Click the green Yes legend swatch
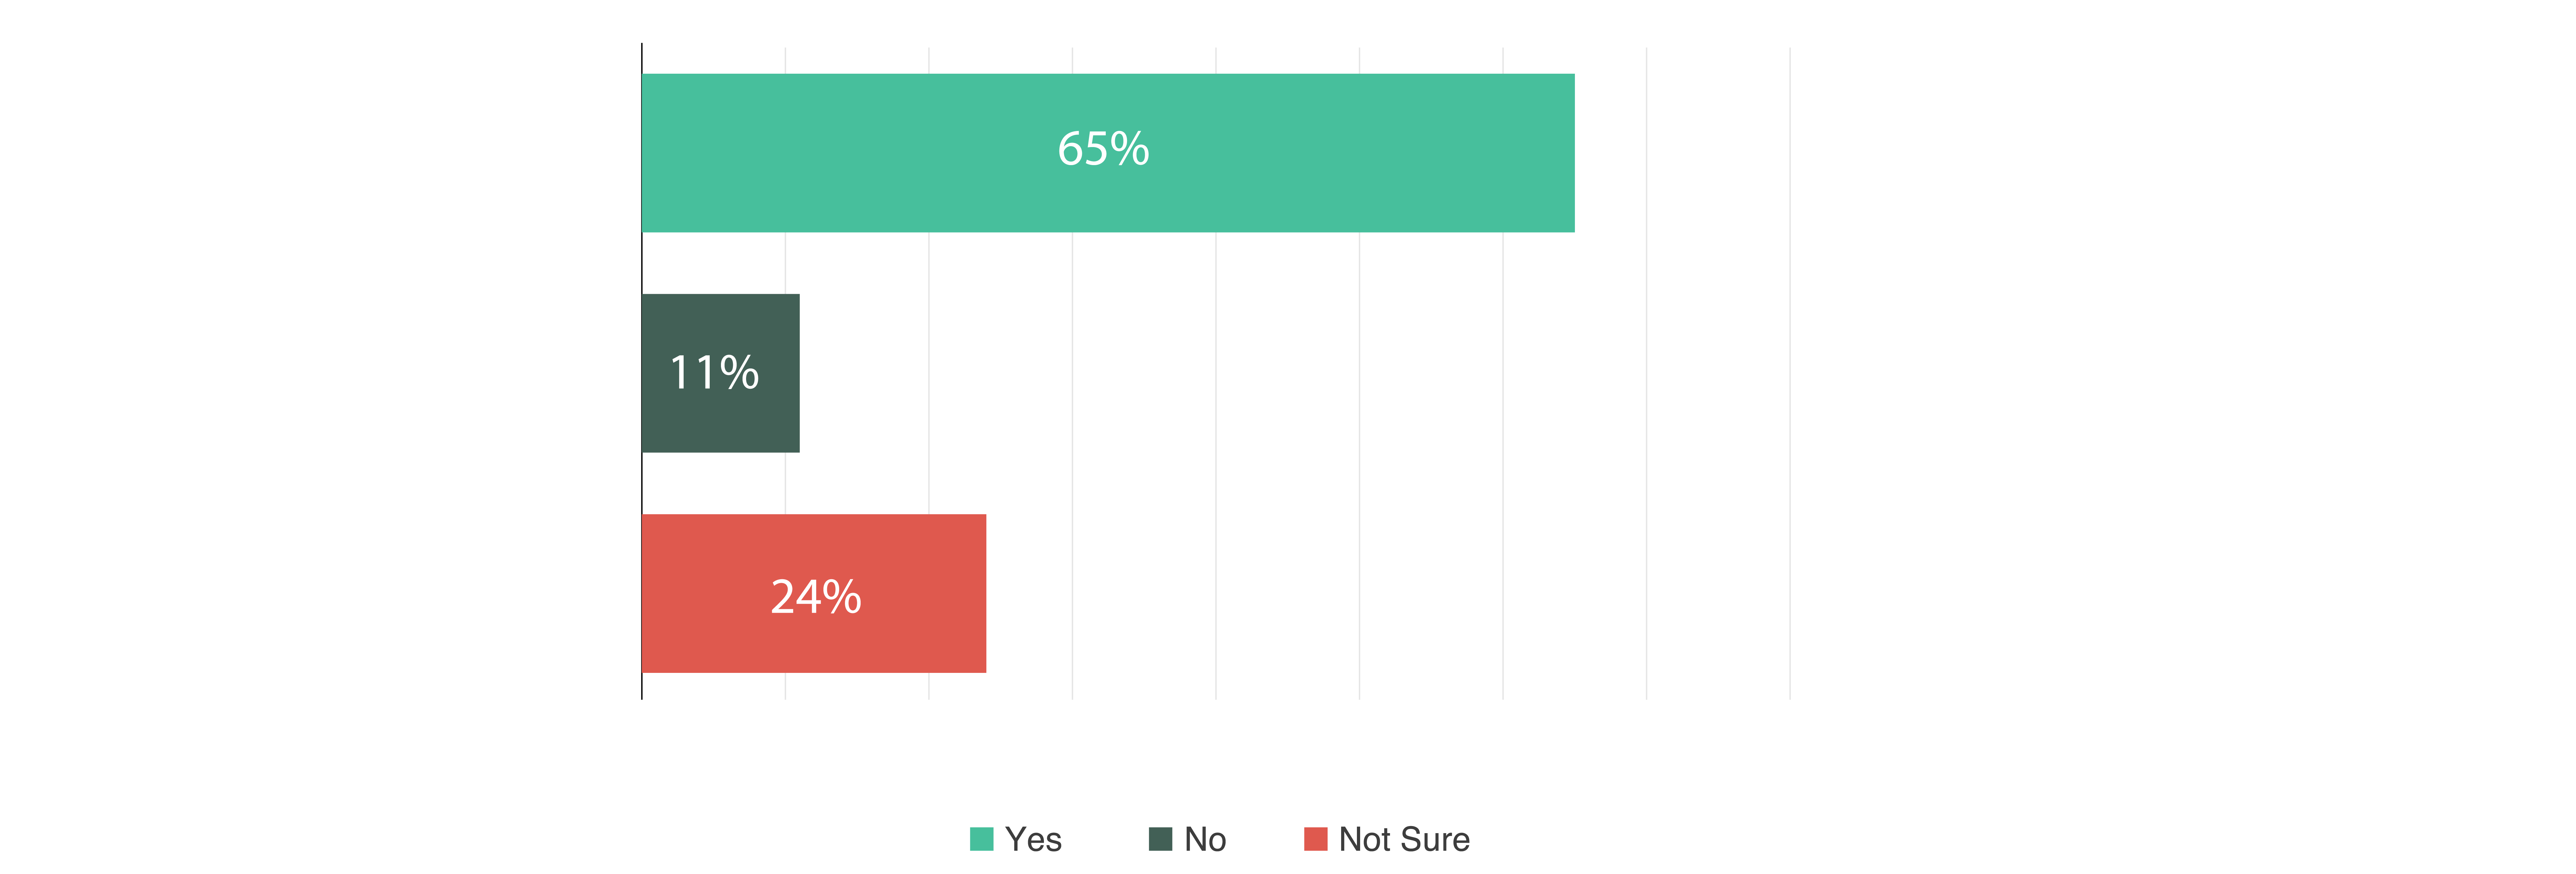 pyautogui.click(x=981, y=839)
